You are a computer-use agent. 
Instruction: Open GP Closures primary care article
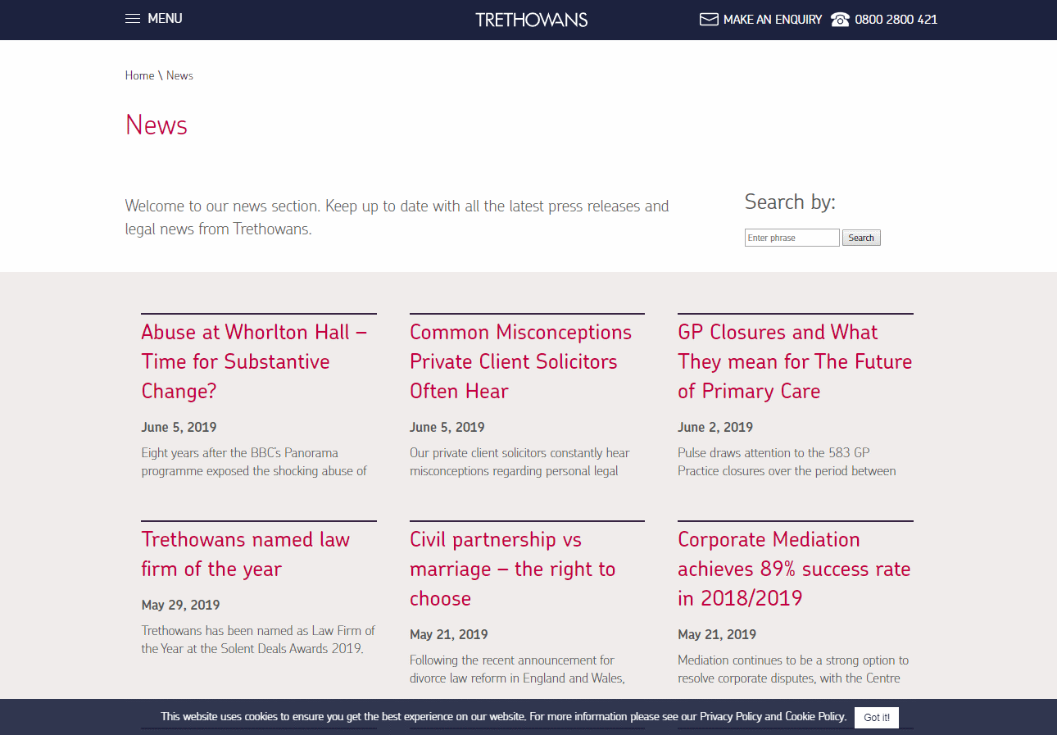(794, 361)
